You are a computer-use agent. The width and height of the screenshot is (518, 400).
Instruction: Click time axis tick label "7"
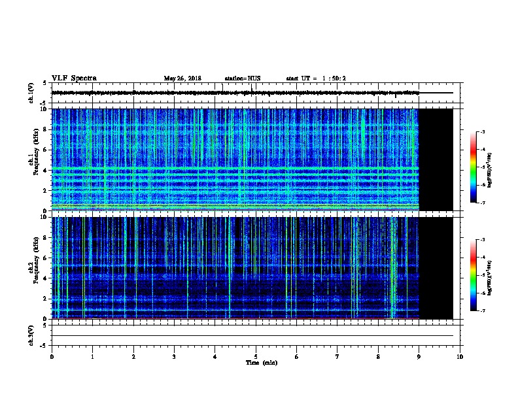coord(337,357)
